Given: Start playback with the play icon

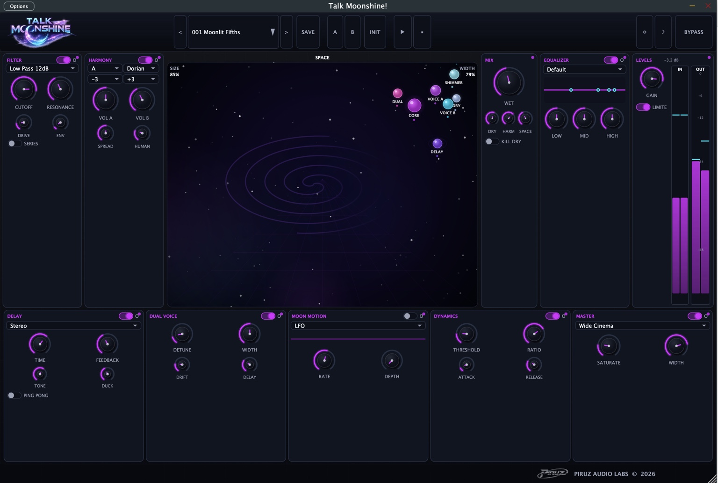Looking at the screenshot, I should click(x=402, y=32).
